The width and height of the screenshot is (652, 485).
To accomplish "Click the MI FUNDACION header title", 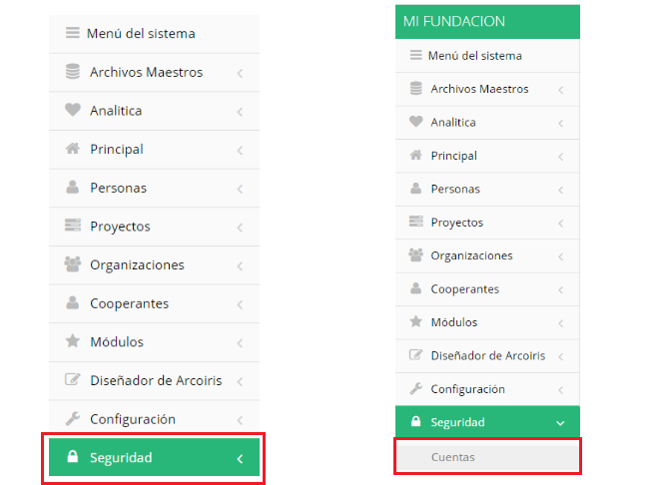I will click(454, 21).
